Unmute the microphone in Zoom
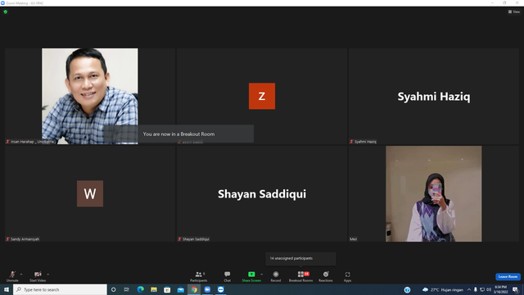The image size is (524, 295). pyautogui.click(x=12, y=276)
